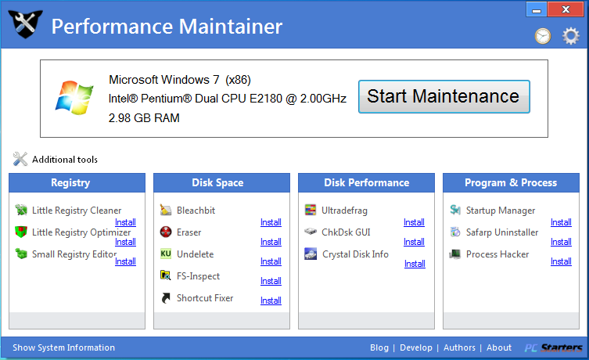Open the Develop link
The image size is (589, 360).
416,347
